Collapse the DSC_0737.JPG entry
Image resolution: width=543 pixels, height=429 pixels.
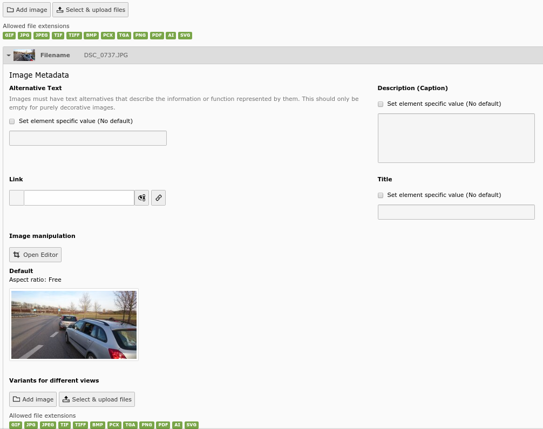[x=9, y=55]
